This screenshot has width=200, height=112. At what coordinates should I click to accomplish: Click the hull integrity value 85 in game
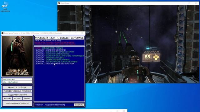[x=147, y=57]
